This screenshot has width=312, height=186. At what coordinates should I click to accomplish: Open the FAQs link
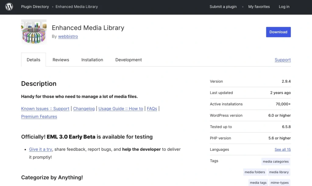point(152,108)
